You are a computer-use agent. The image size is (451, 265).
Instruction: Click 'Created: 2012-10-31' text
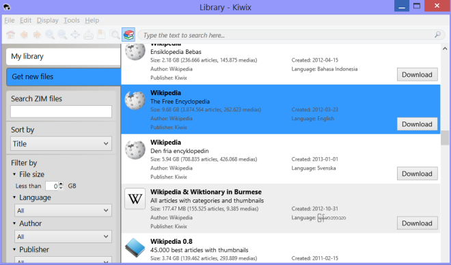pyautogui.click(x=315, y=209)
